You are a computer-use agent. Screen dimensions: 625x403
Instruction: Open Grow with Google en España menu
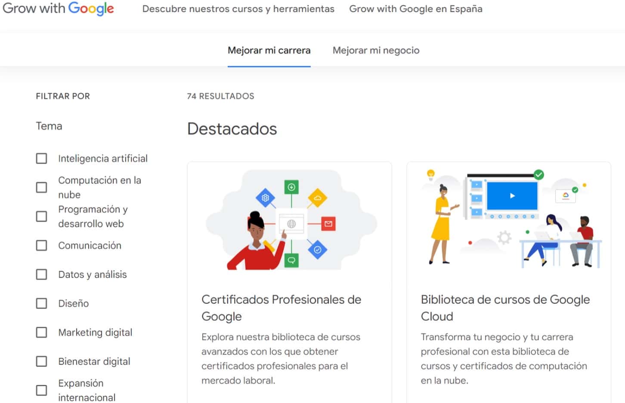[x=415, y=9]
